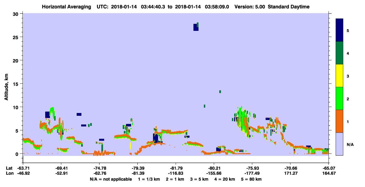365x187 pixels.
Task: Click the yellow color bar segment 3
Action: [x=339, y=76]
